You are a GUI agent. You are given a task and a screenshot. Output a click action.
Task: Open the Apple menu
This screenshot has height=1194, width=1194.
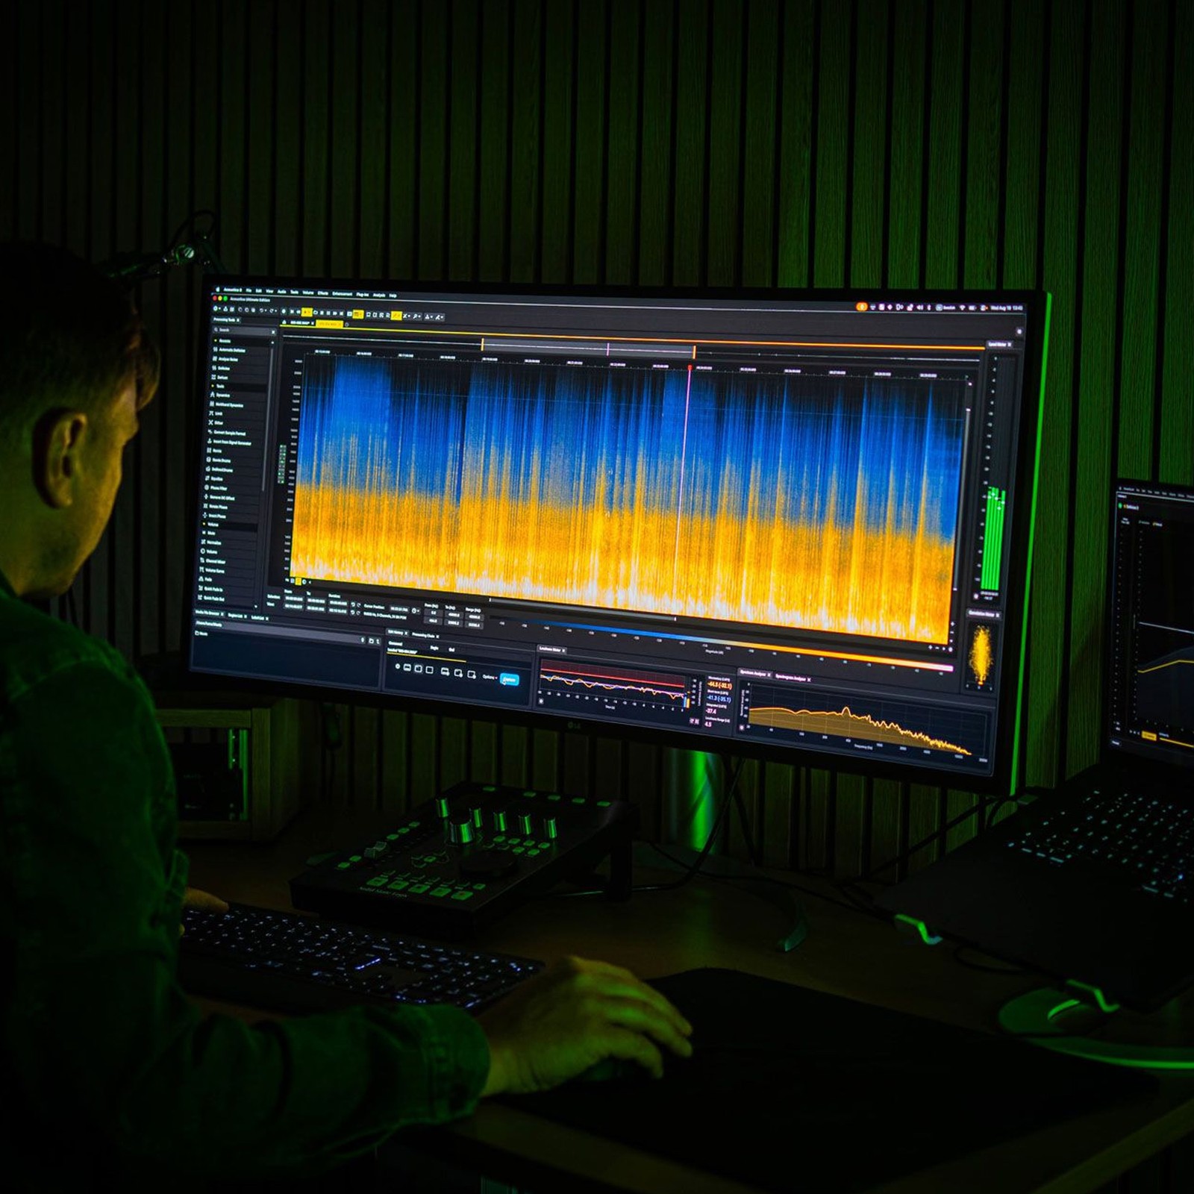click(218, 290)
